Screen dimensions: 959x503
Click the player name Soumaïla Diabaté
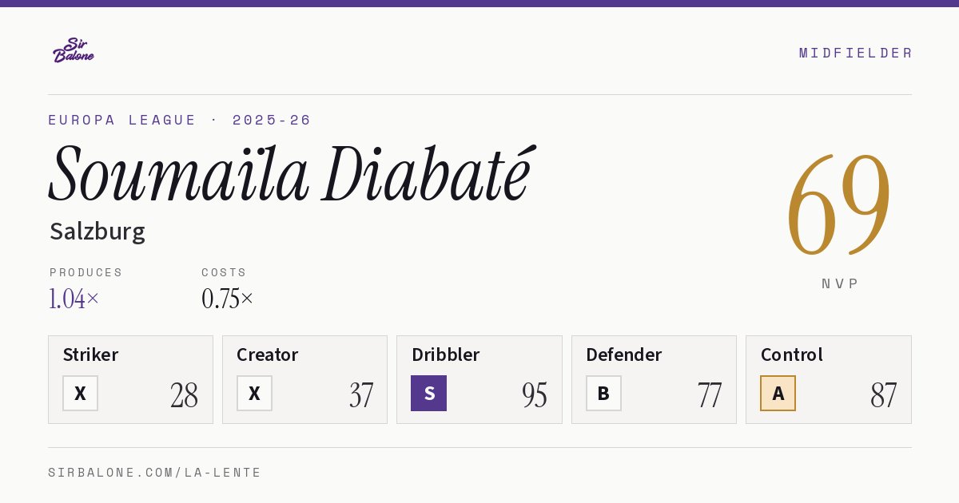pos(290,173)
